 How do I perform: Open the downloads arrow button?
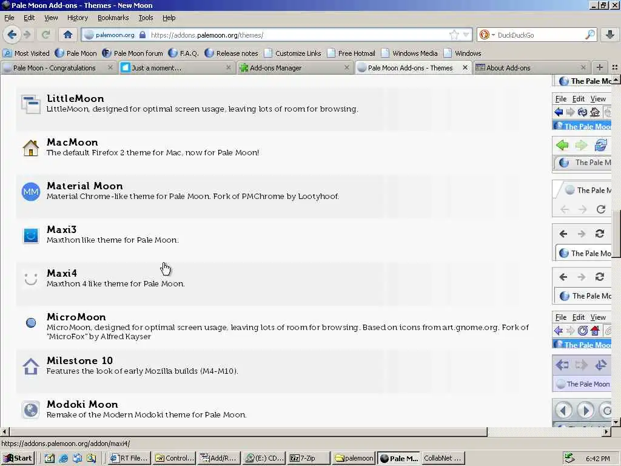click(x=610, y=35)
